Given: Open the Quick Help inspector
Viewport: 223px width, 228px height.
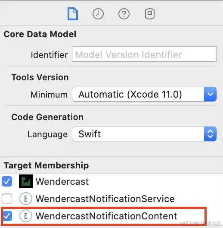Looking at the screenshot, I should click(124, 14).
